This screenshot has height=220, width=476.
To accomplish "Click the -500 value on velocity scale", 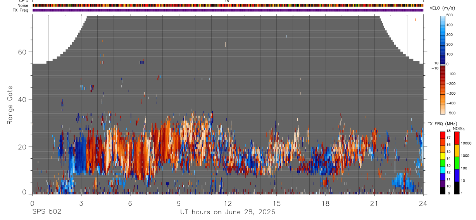I will click(x=450, y=113).
